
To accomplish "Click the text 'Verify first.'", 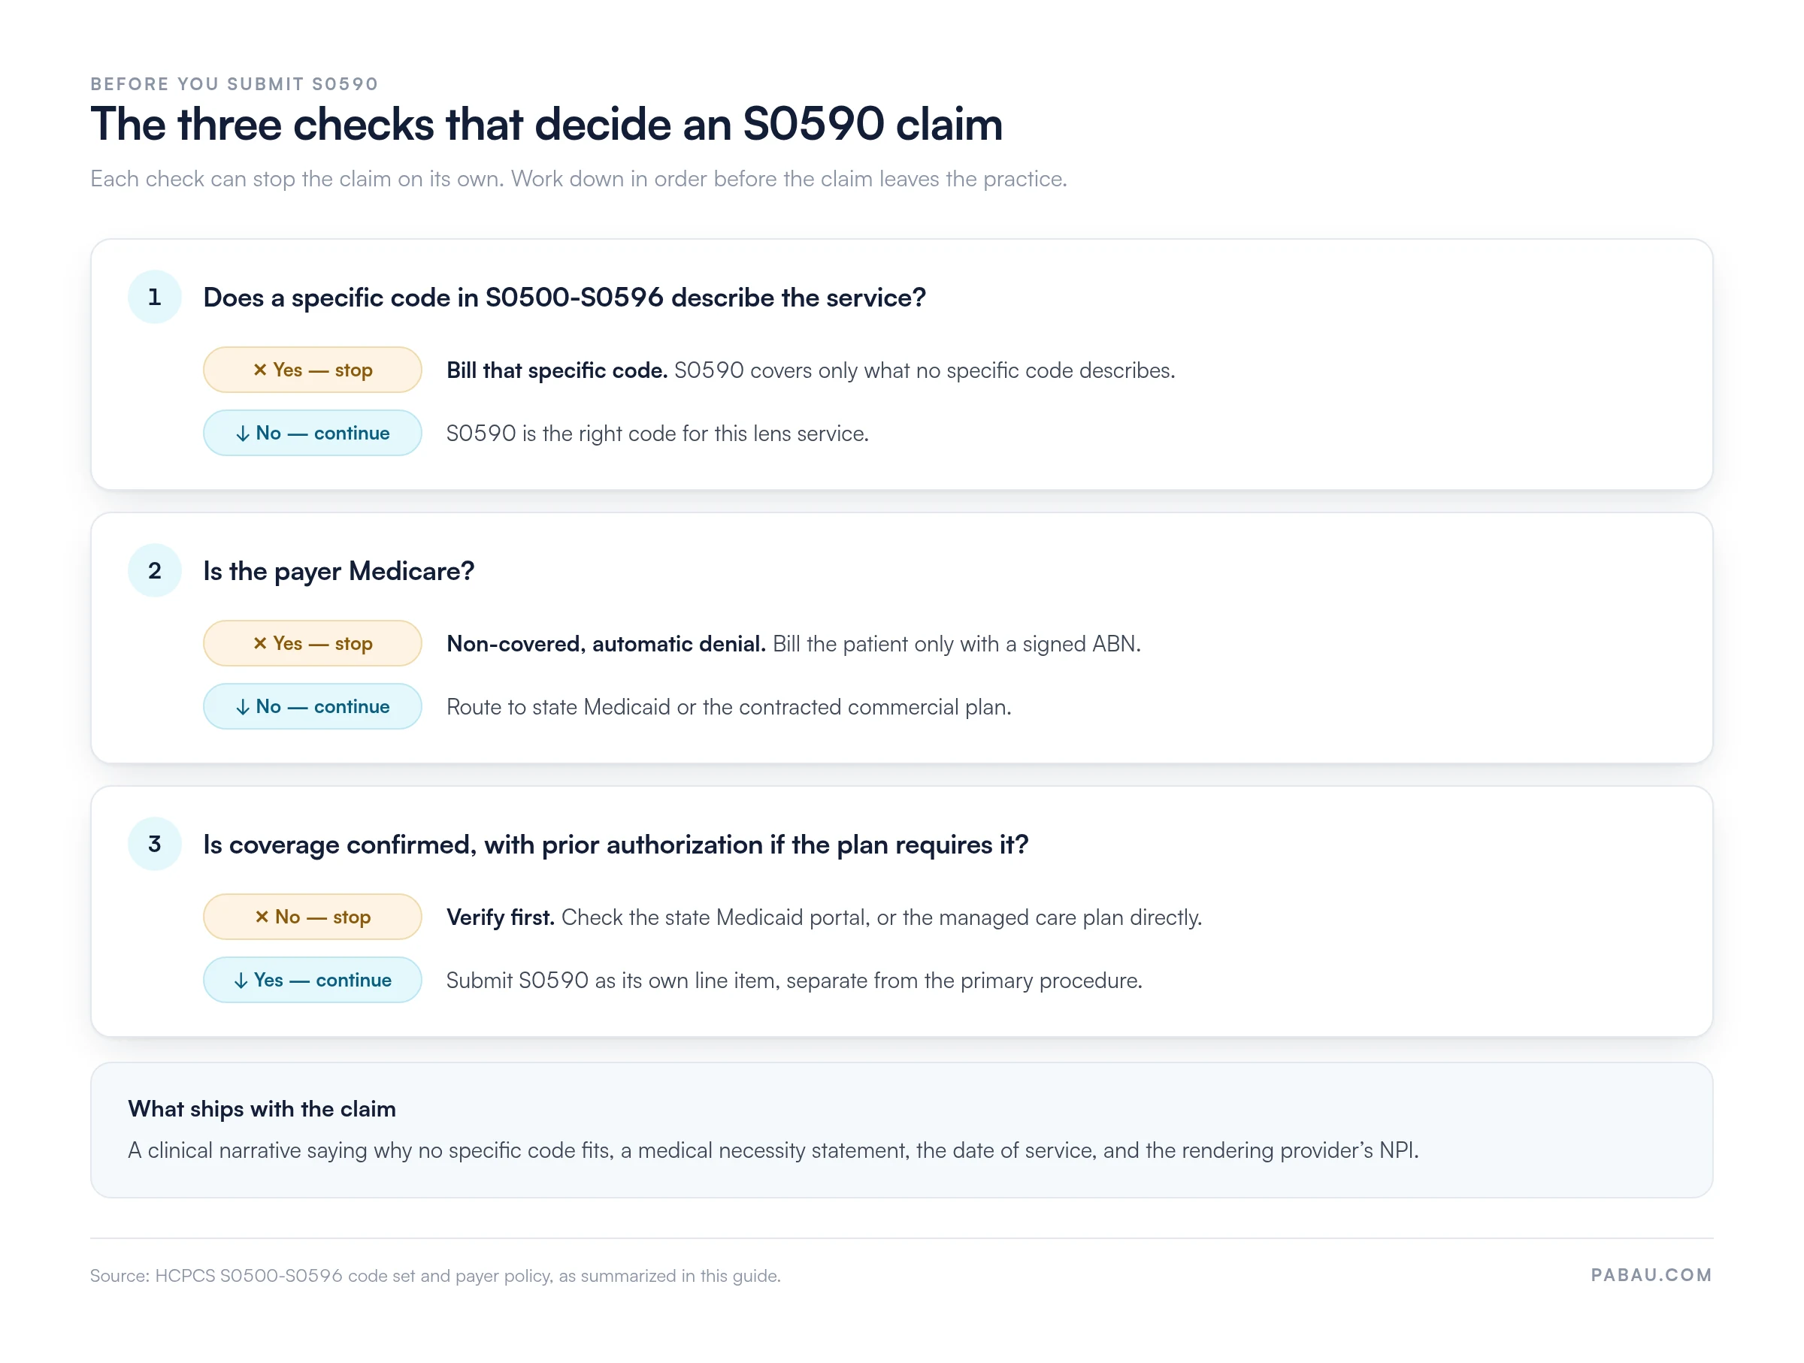I will (501, 917).
